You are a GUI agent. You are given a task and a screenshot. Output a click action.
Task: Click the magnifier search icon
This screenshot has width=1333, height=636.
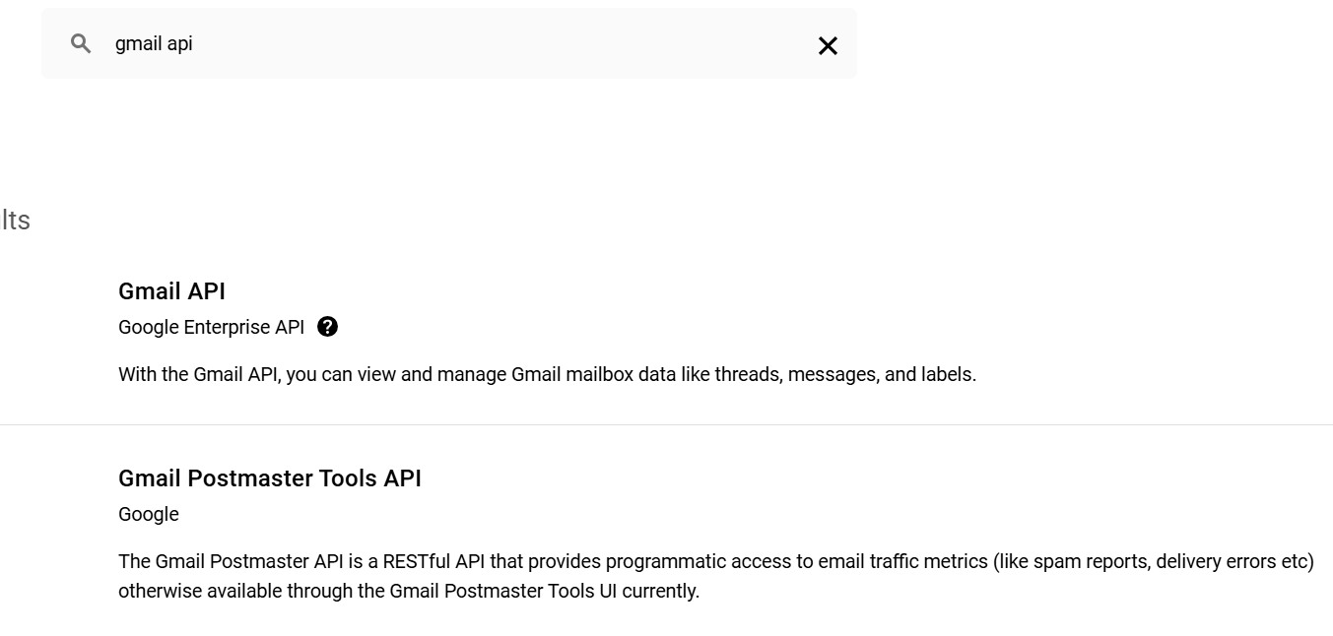[x=82, y=43]
